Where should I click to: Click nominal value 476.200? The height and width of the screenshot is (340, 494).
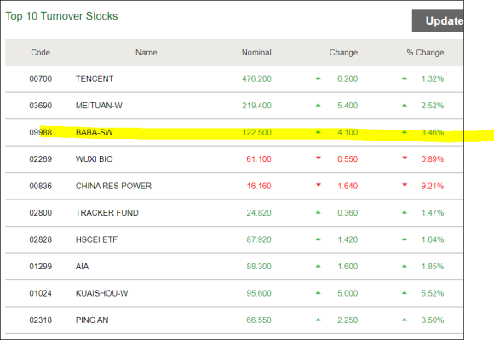256,78
